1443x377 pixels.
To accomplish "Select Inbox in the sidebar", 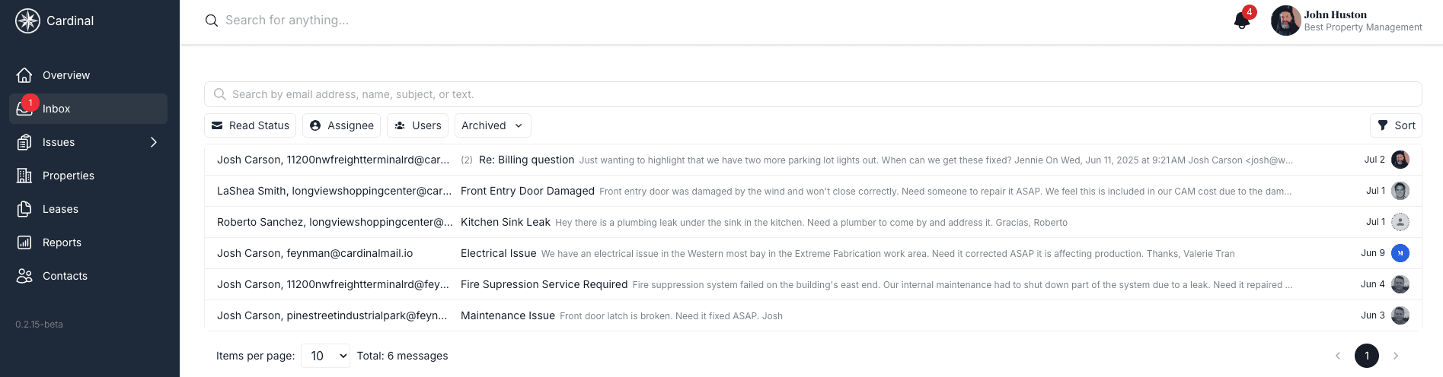I will tap(88, 109).
